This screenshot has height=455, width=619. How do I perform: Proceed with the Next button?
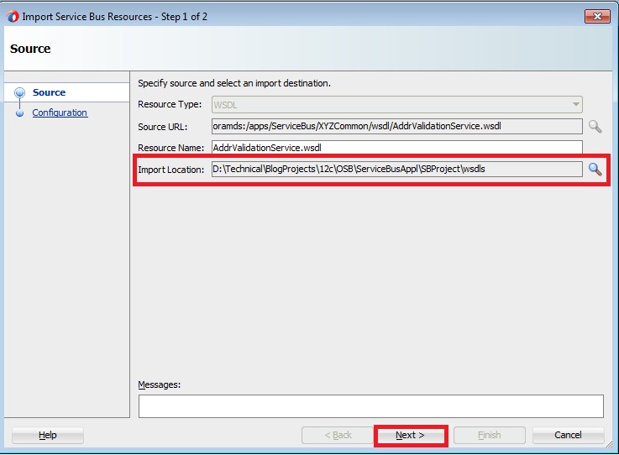410,435
